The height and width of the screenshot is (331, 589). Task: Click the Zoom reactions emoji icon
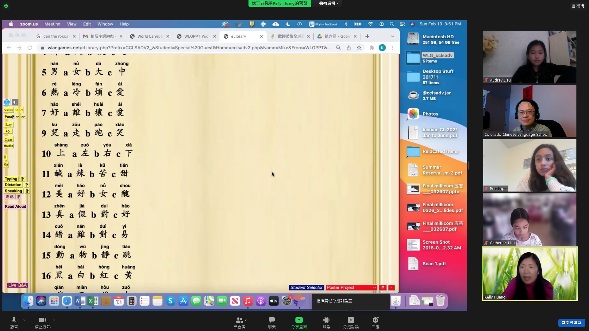[375, 320]
